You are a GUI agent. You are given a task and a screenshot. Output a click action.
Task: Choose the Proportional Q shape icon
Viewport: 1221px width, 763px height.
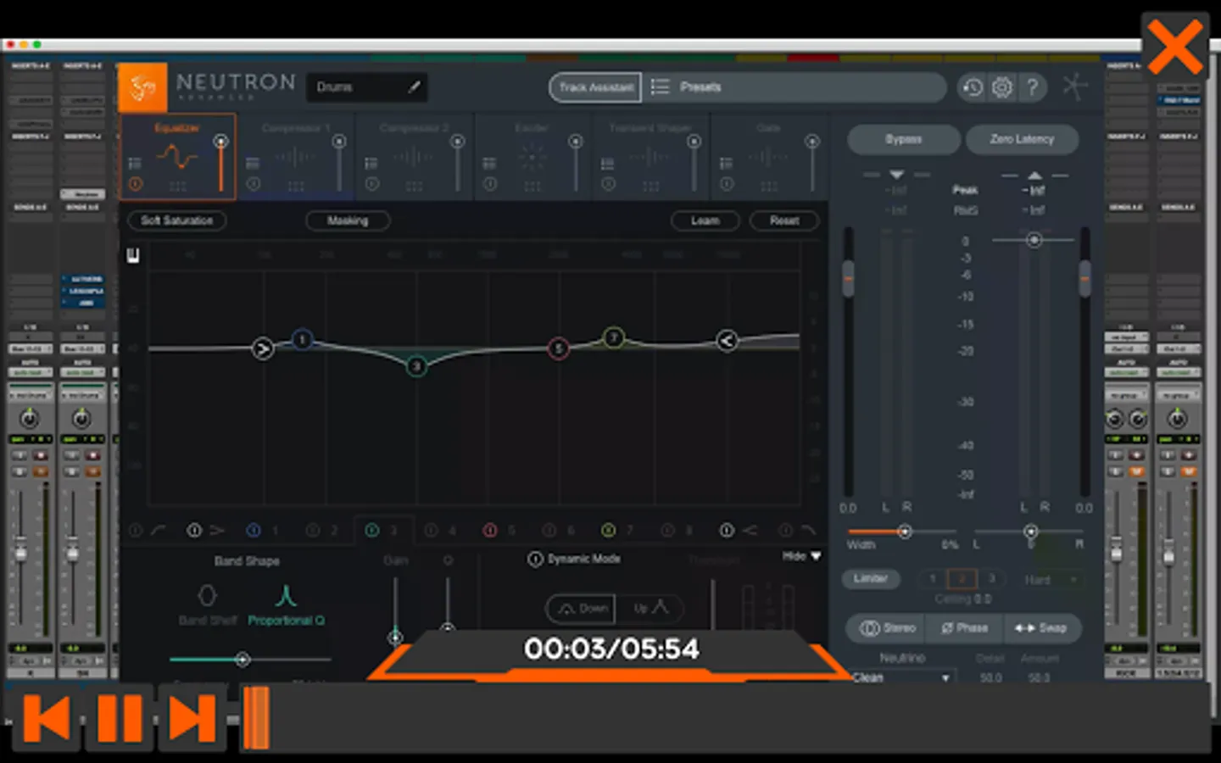pos(286,595)
